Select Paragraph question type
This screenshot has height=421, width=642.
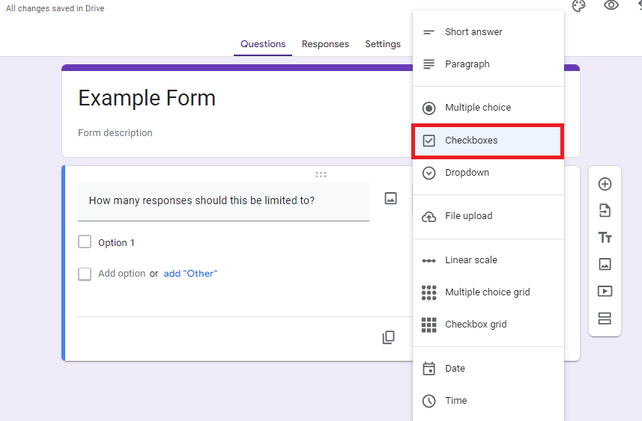pos(488,64)
